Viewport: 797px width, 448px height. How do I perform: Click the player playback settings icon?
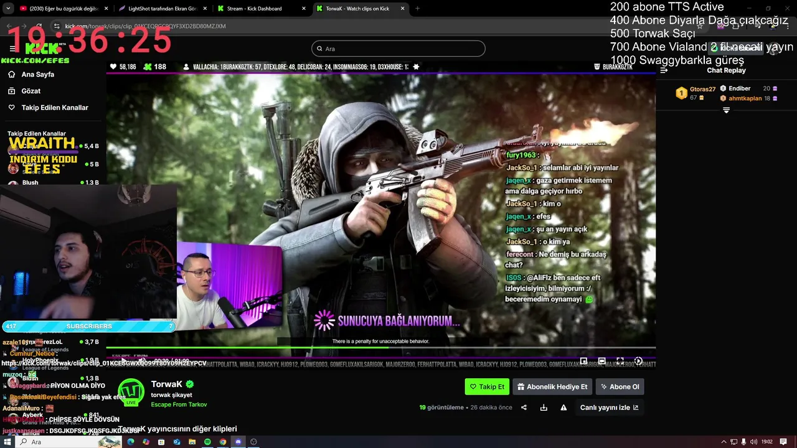[638, 361]
